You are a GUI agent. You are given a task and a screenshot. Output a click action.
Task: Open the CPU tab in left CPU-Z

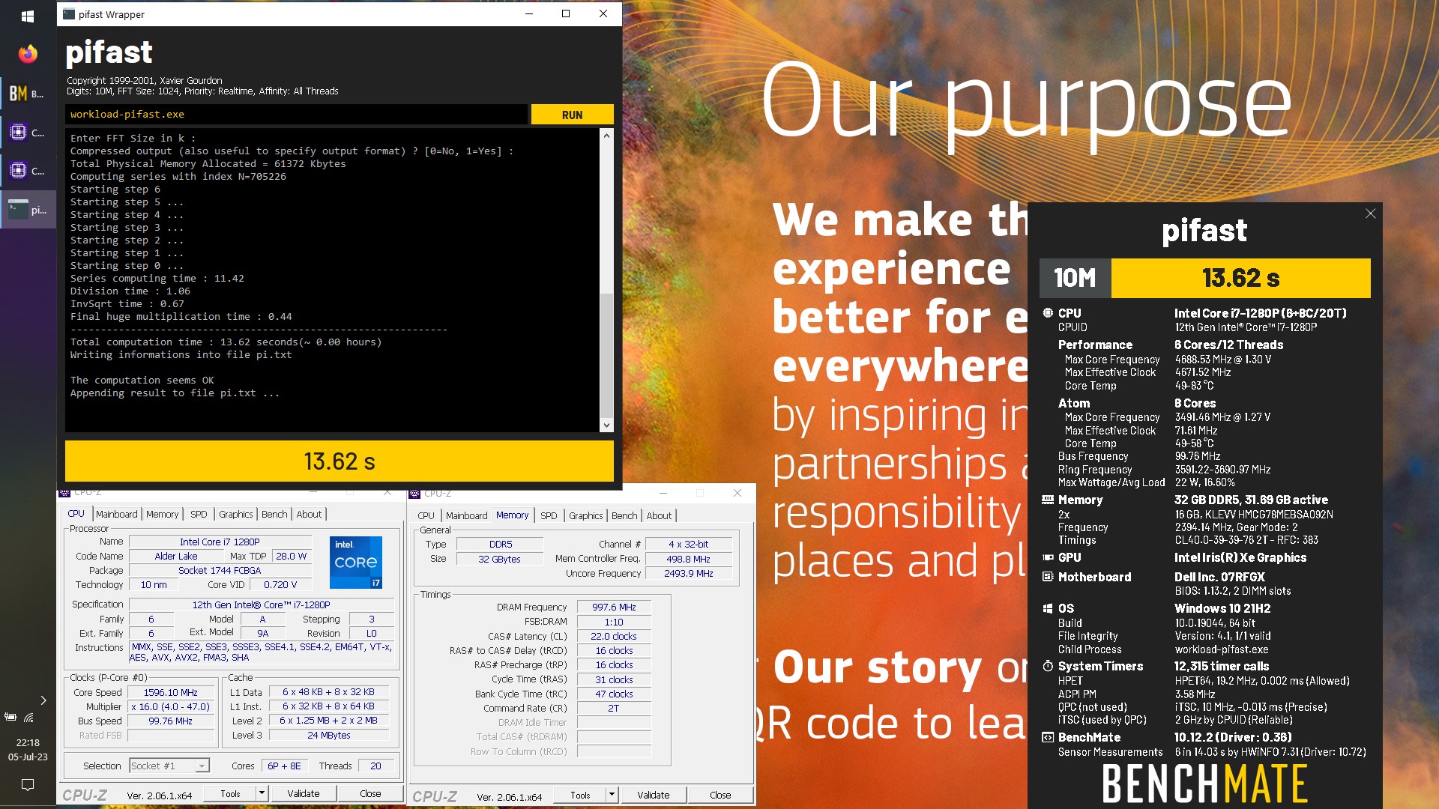[x=76, y=514]
